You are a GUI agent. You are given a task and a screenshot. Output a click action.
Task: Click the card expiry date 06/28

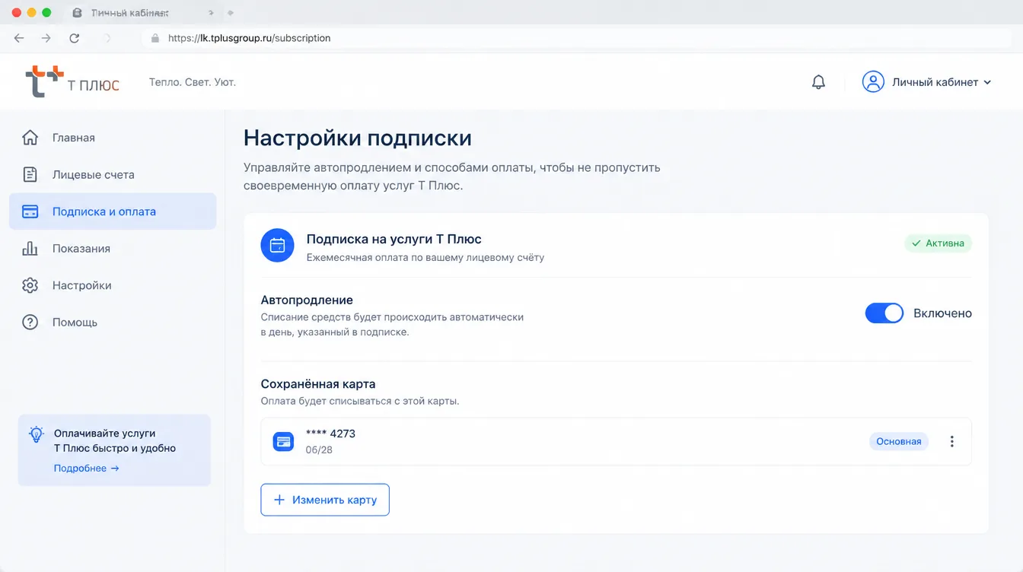[x=319, y=450]
